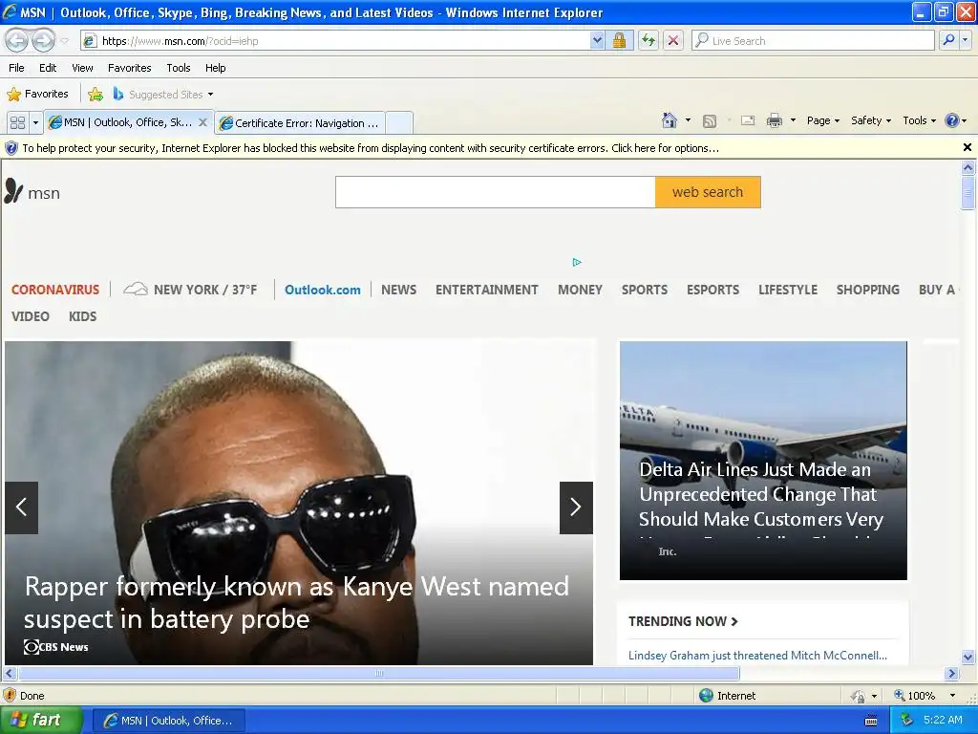Switch to Certificate Error tab
The height and width of the screenshot is (734, 978).
tap(300, 123)
